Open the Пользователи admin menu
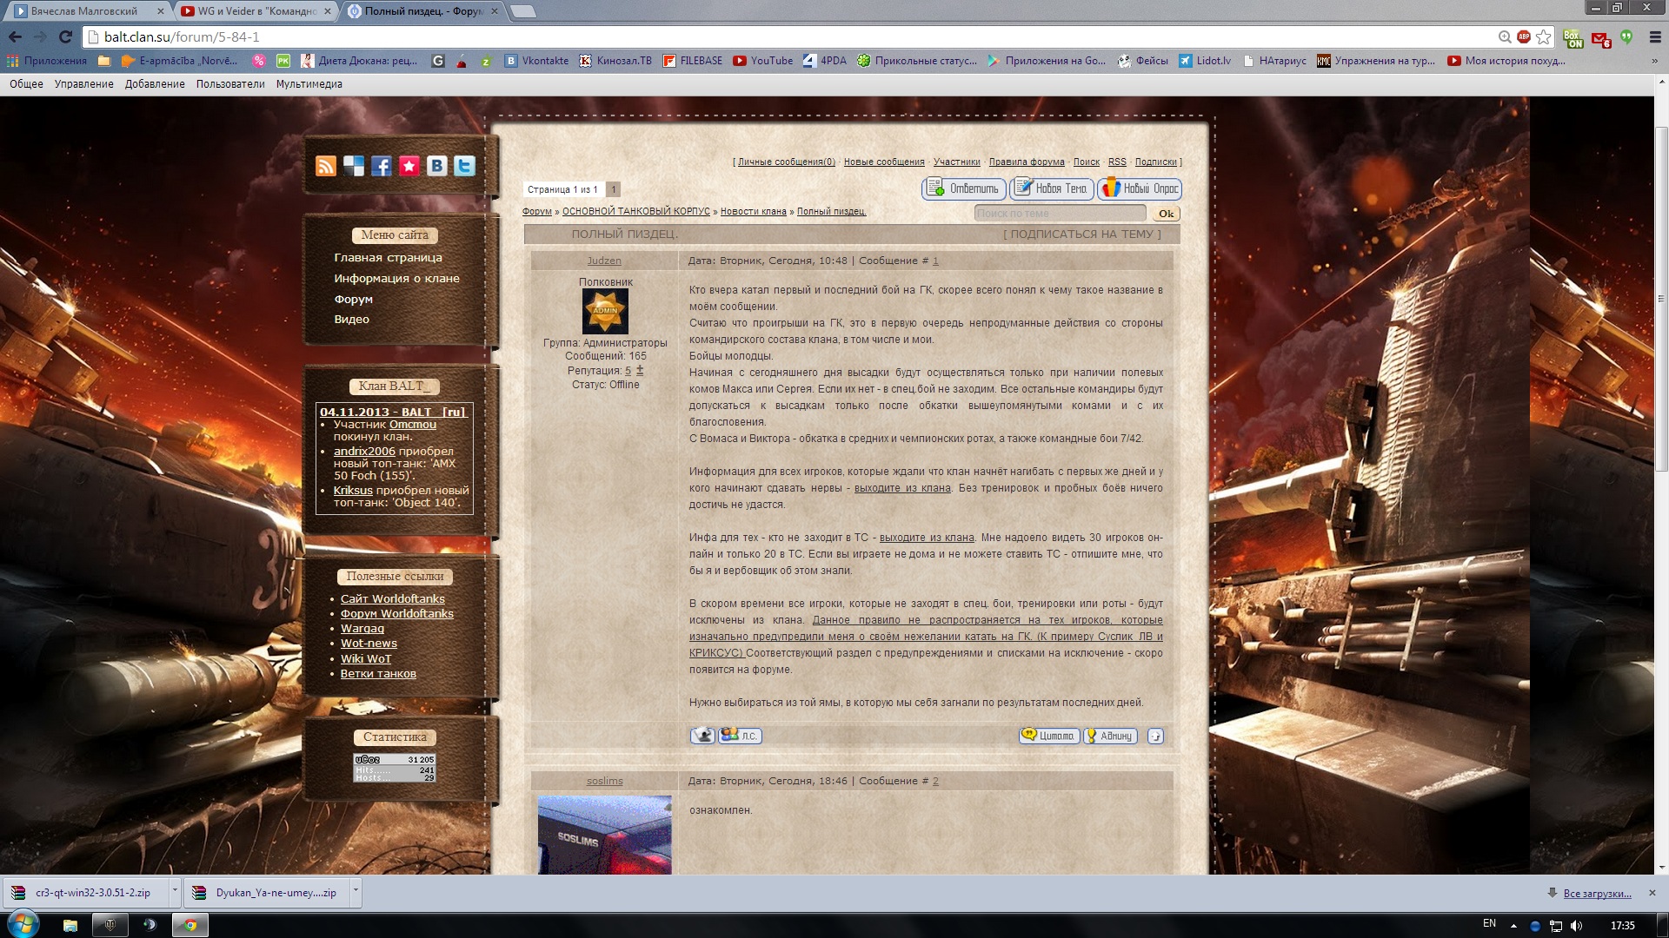The width and height of the screenshot is (1669, 938). [230, 84]
